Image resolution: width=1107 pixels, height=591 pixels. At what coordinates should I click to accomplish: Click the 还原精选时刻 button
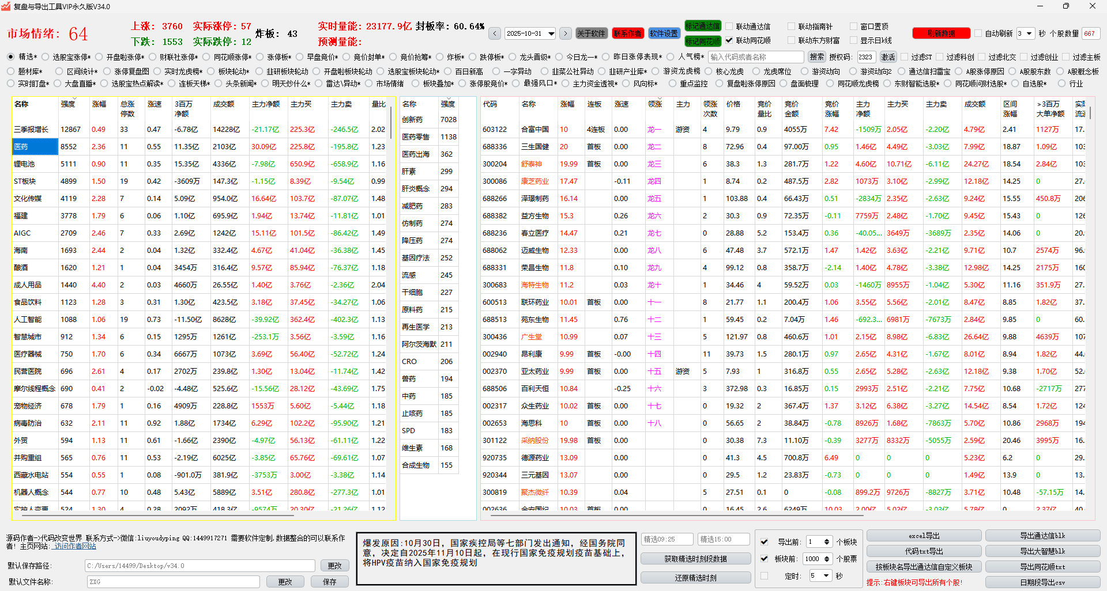(695, 578)
